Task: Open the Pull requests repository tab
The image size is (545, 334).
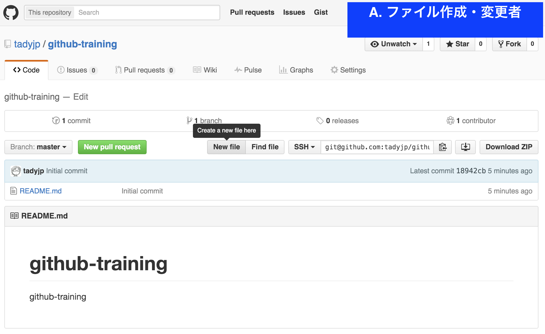Action: pyautogui.click(x=145, y=70)
